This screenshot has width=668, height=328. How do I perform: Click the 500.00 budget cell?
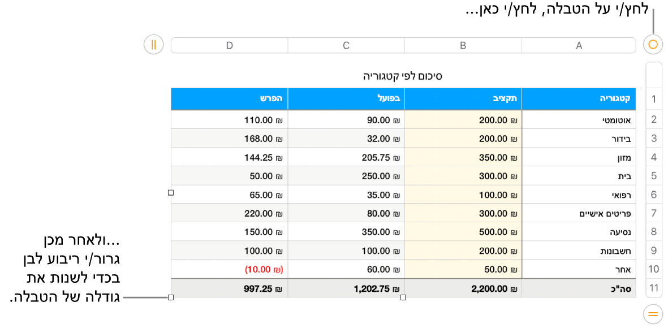coord(463,232)
